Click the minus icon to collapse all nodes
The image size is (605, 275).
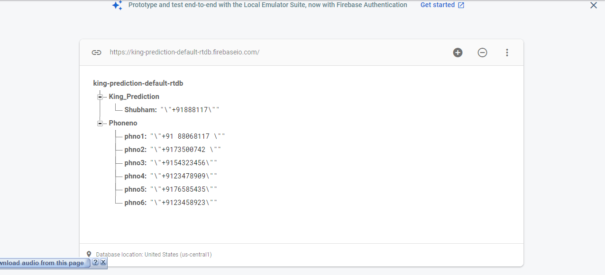click(x=482, y=53)
